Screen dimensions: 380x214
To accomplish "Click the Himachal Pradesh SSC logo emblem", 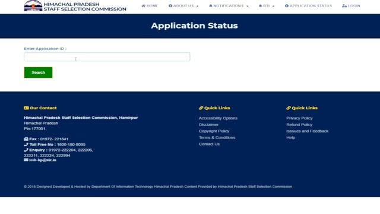I will [x=33, y=5].
